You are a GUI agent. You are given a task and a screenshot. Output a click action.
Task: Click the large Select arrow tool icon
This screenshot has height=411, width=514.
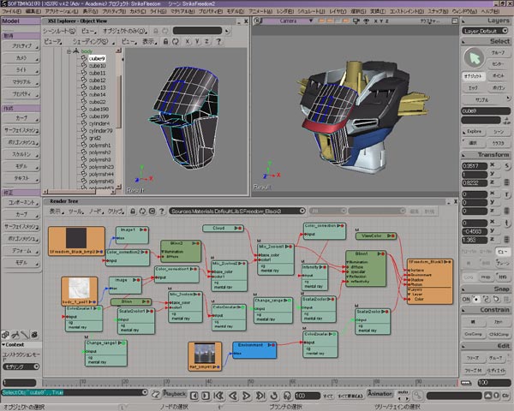pyautogui.click(x=475, y=58)
